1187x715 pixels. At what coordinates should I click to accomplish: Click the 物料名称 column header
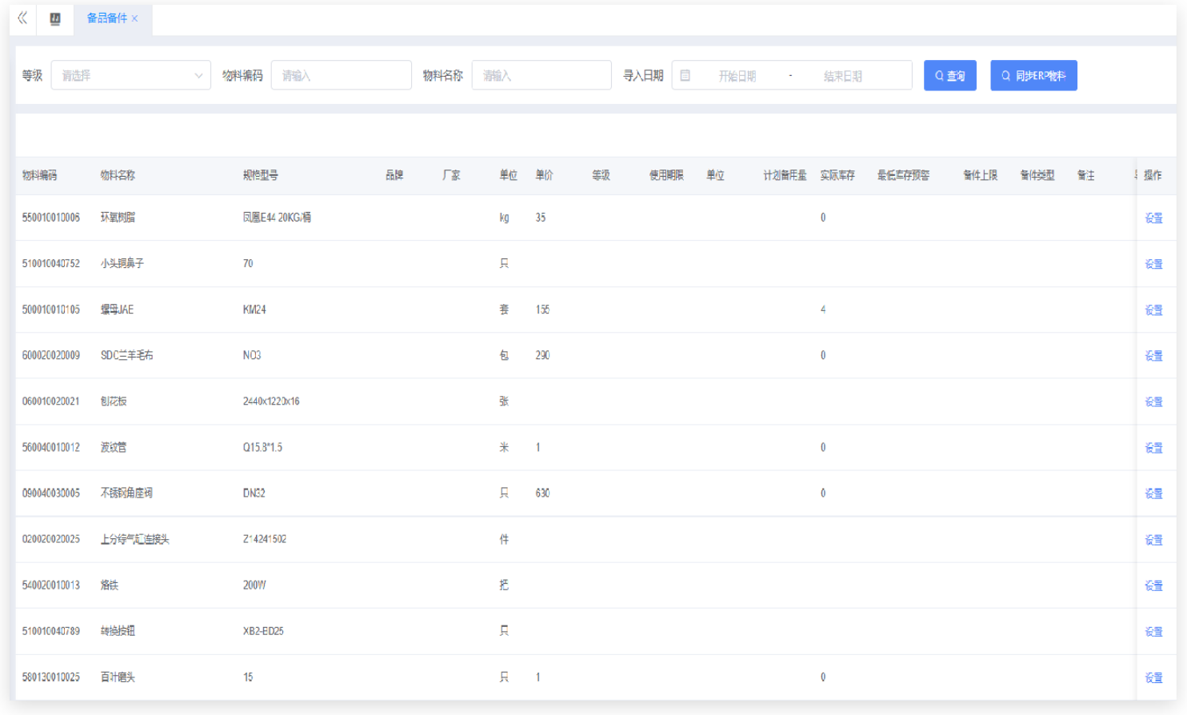pos(118,175)
